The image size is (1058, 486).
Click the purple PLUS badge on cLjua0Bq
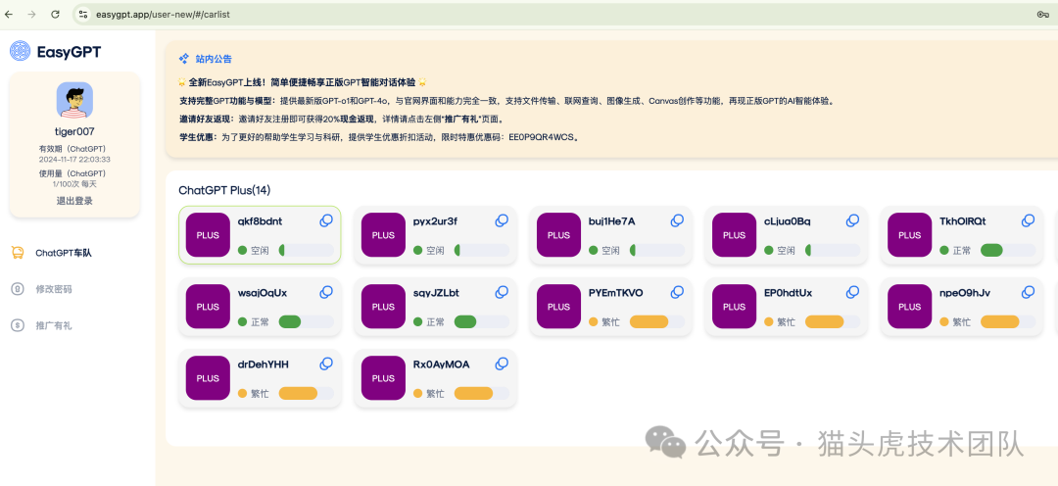[x=734, y=235]
